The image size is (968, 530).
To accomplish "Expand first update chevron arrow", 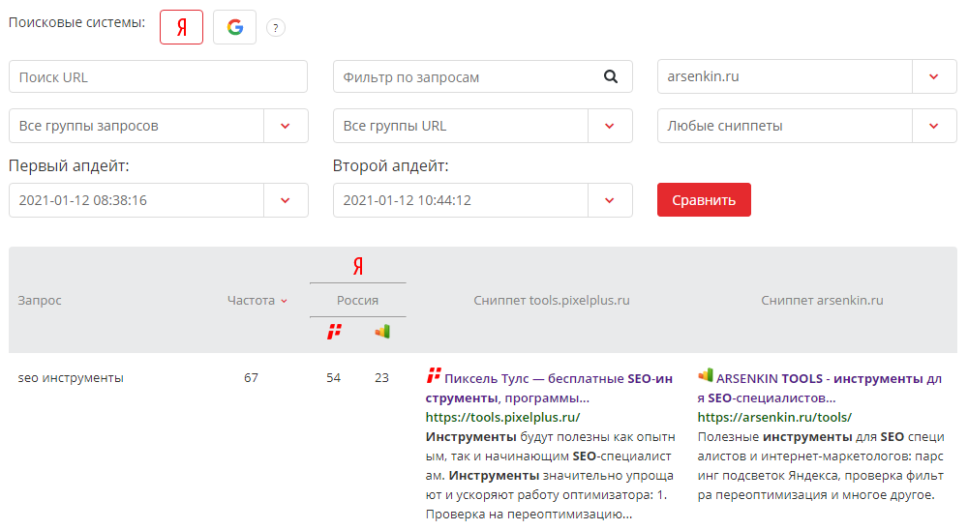I will 286,200.
